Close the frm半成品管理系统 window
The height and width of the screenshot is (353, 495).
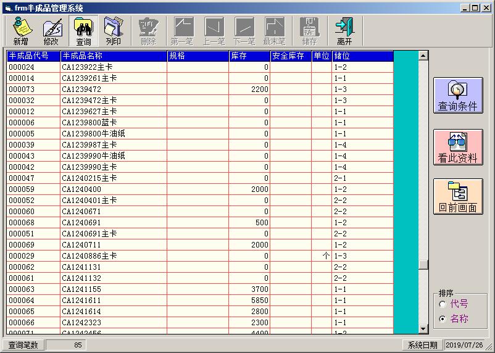[486, 8]
